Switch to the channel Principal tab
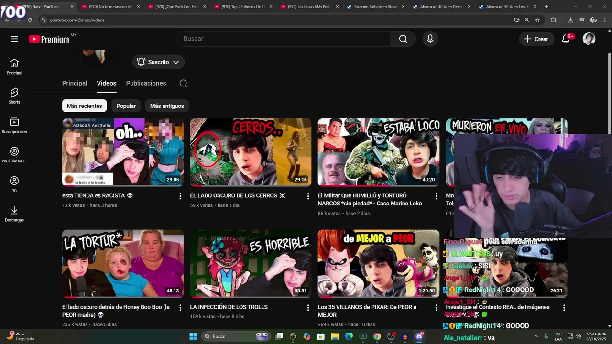The width and height of the screenshot is (612, 344). (75, 83)
